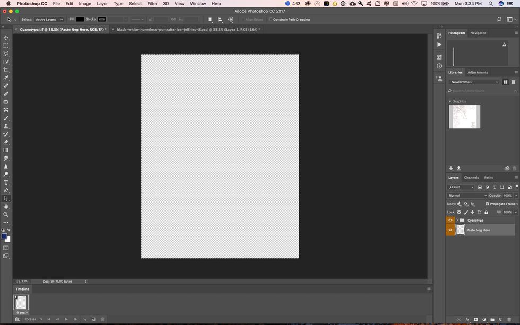Select the Crop tool
This screenshot has height=325, width=520.
[6, 70]
